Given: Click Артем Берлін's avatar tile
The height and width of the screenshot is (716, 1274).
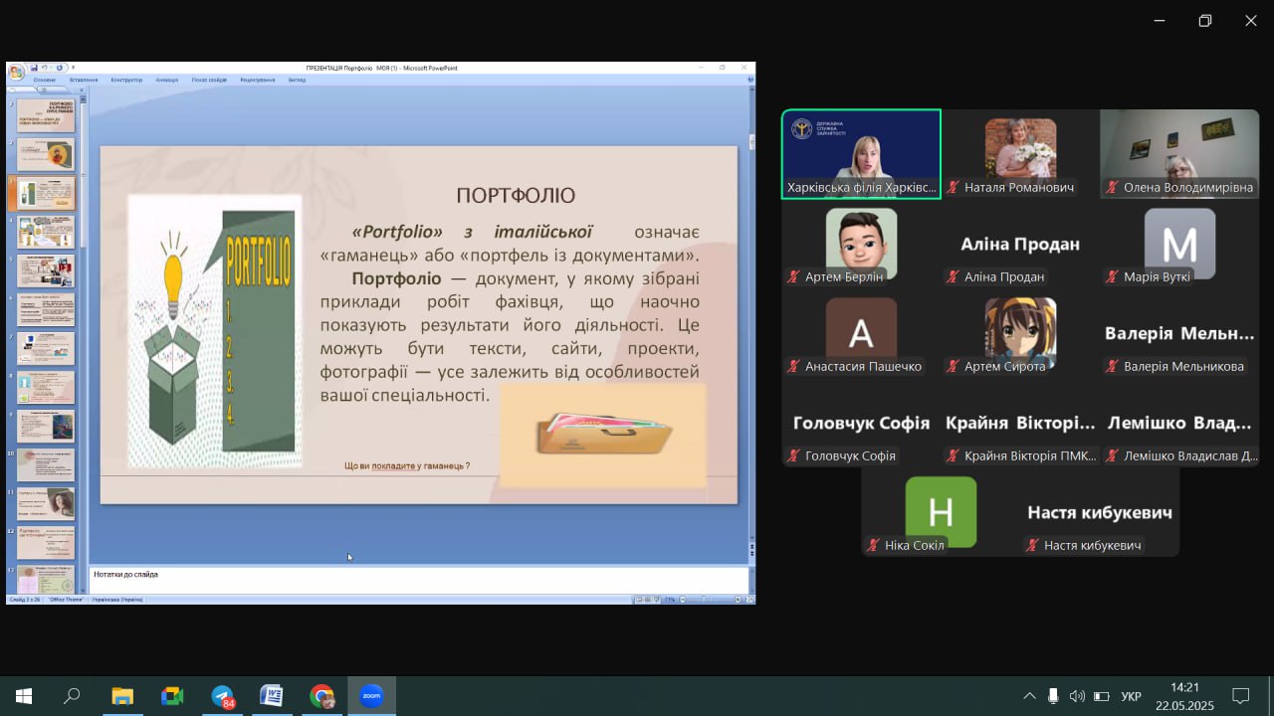Looking at the screenshot, I should (x=861, y=244).
